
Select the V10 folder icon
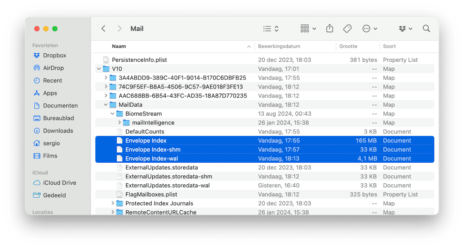[106, 69]
